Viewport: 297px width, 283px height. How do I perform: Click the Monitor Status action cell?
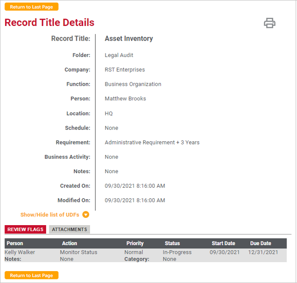pos(79,252)
